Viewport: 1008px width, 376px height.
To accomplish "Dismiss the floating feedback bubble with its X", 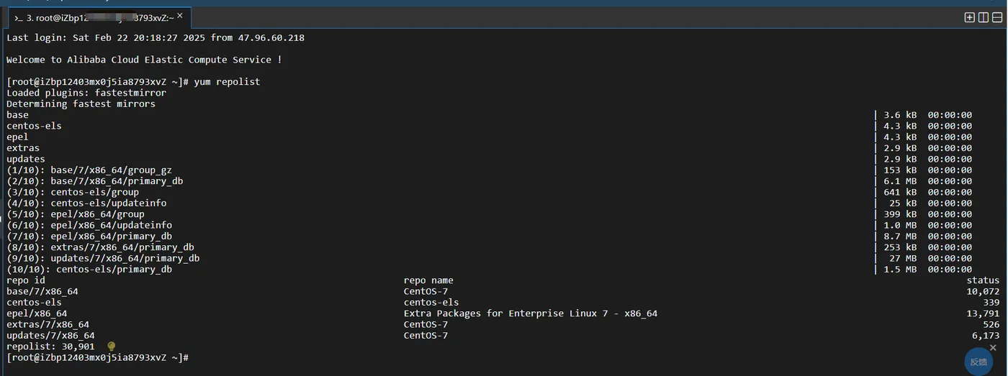I will [x=993, y=348].
